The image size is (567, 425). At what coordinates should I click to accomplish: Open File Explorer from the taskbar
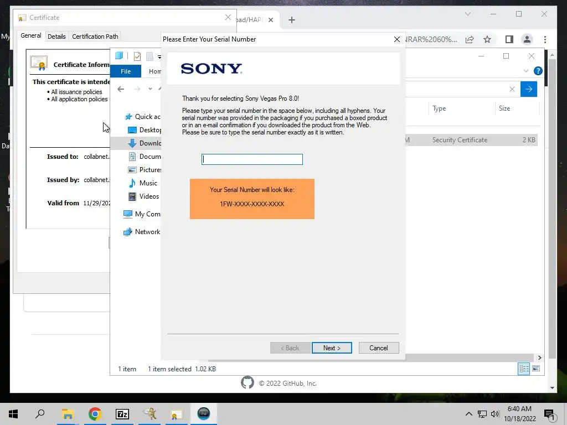[68, 414]
